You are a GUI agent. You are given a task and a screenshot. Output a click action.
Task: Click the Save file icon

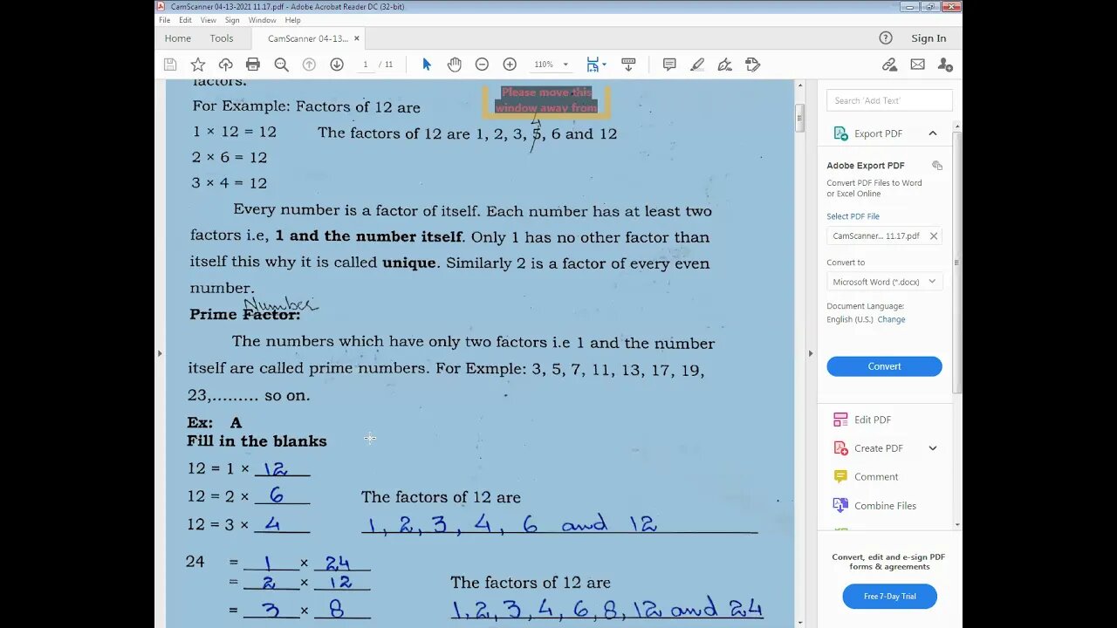[170, 65]
